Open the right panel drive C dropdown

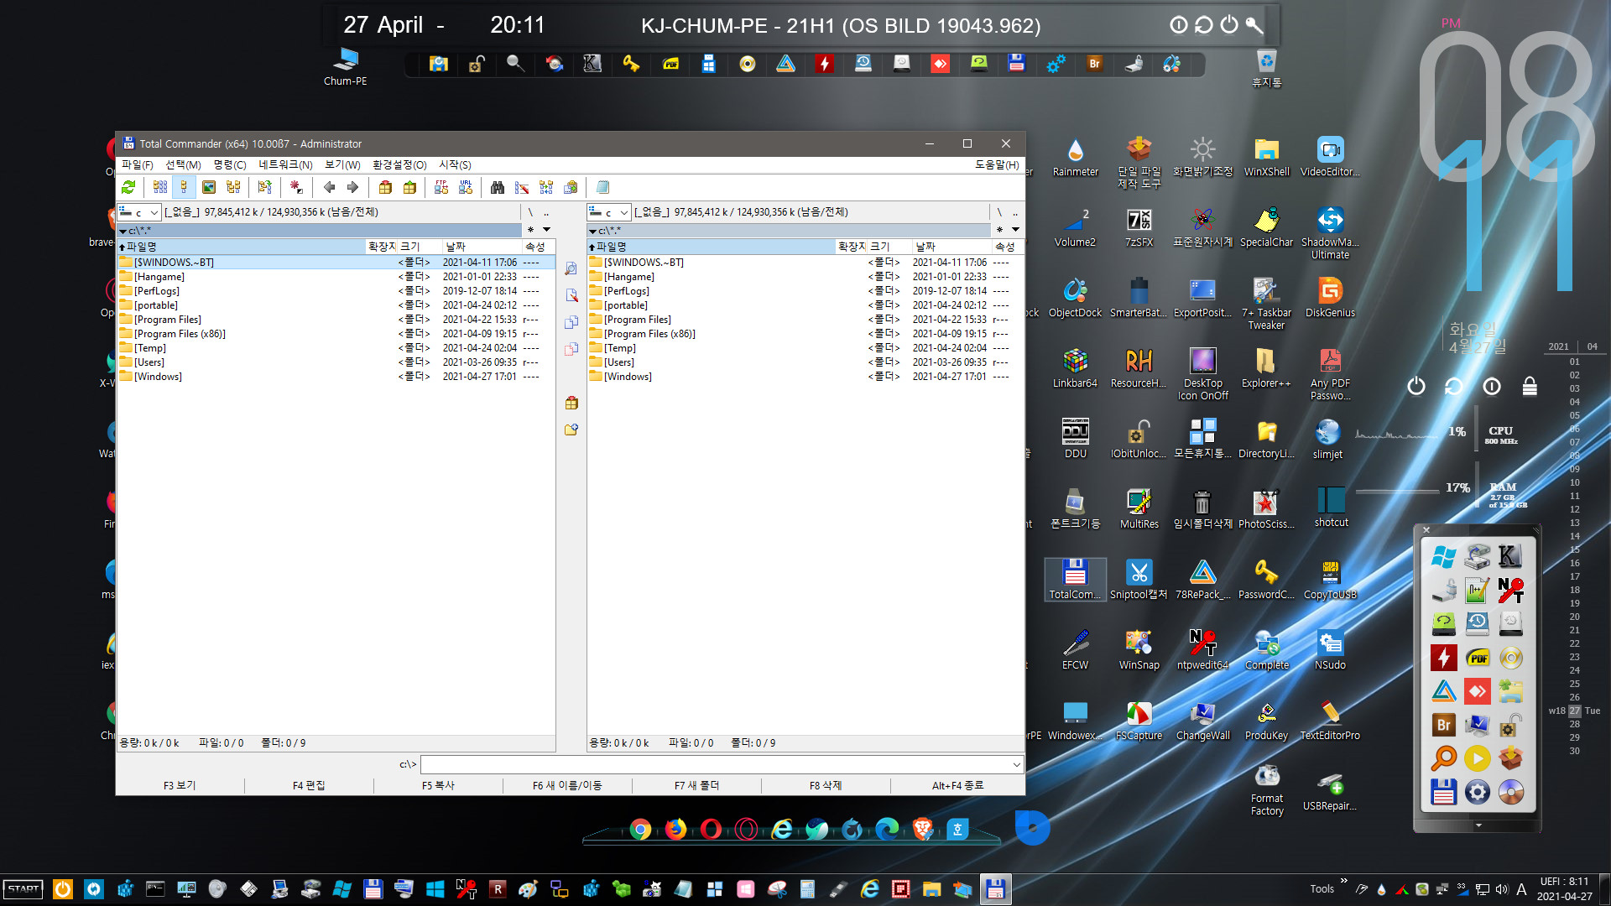(608, 212)
